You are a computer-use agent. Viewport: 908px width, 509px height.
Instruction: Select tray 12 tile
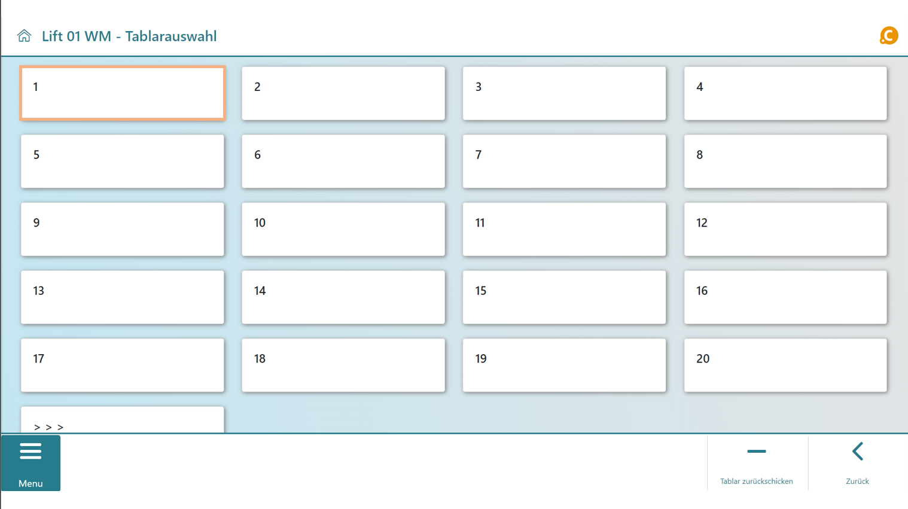click(x=785, y=229)
